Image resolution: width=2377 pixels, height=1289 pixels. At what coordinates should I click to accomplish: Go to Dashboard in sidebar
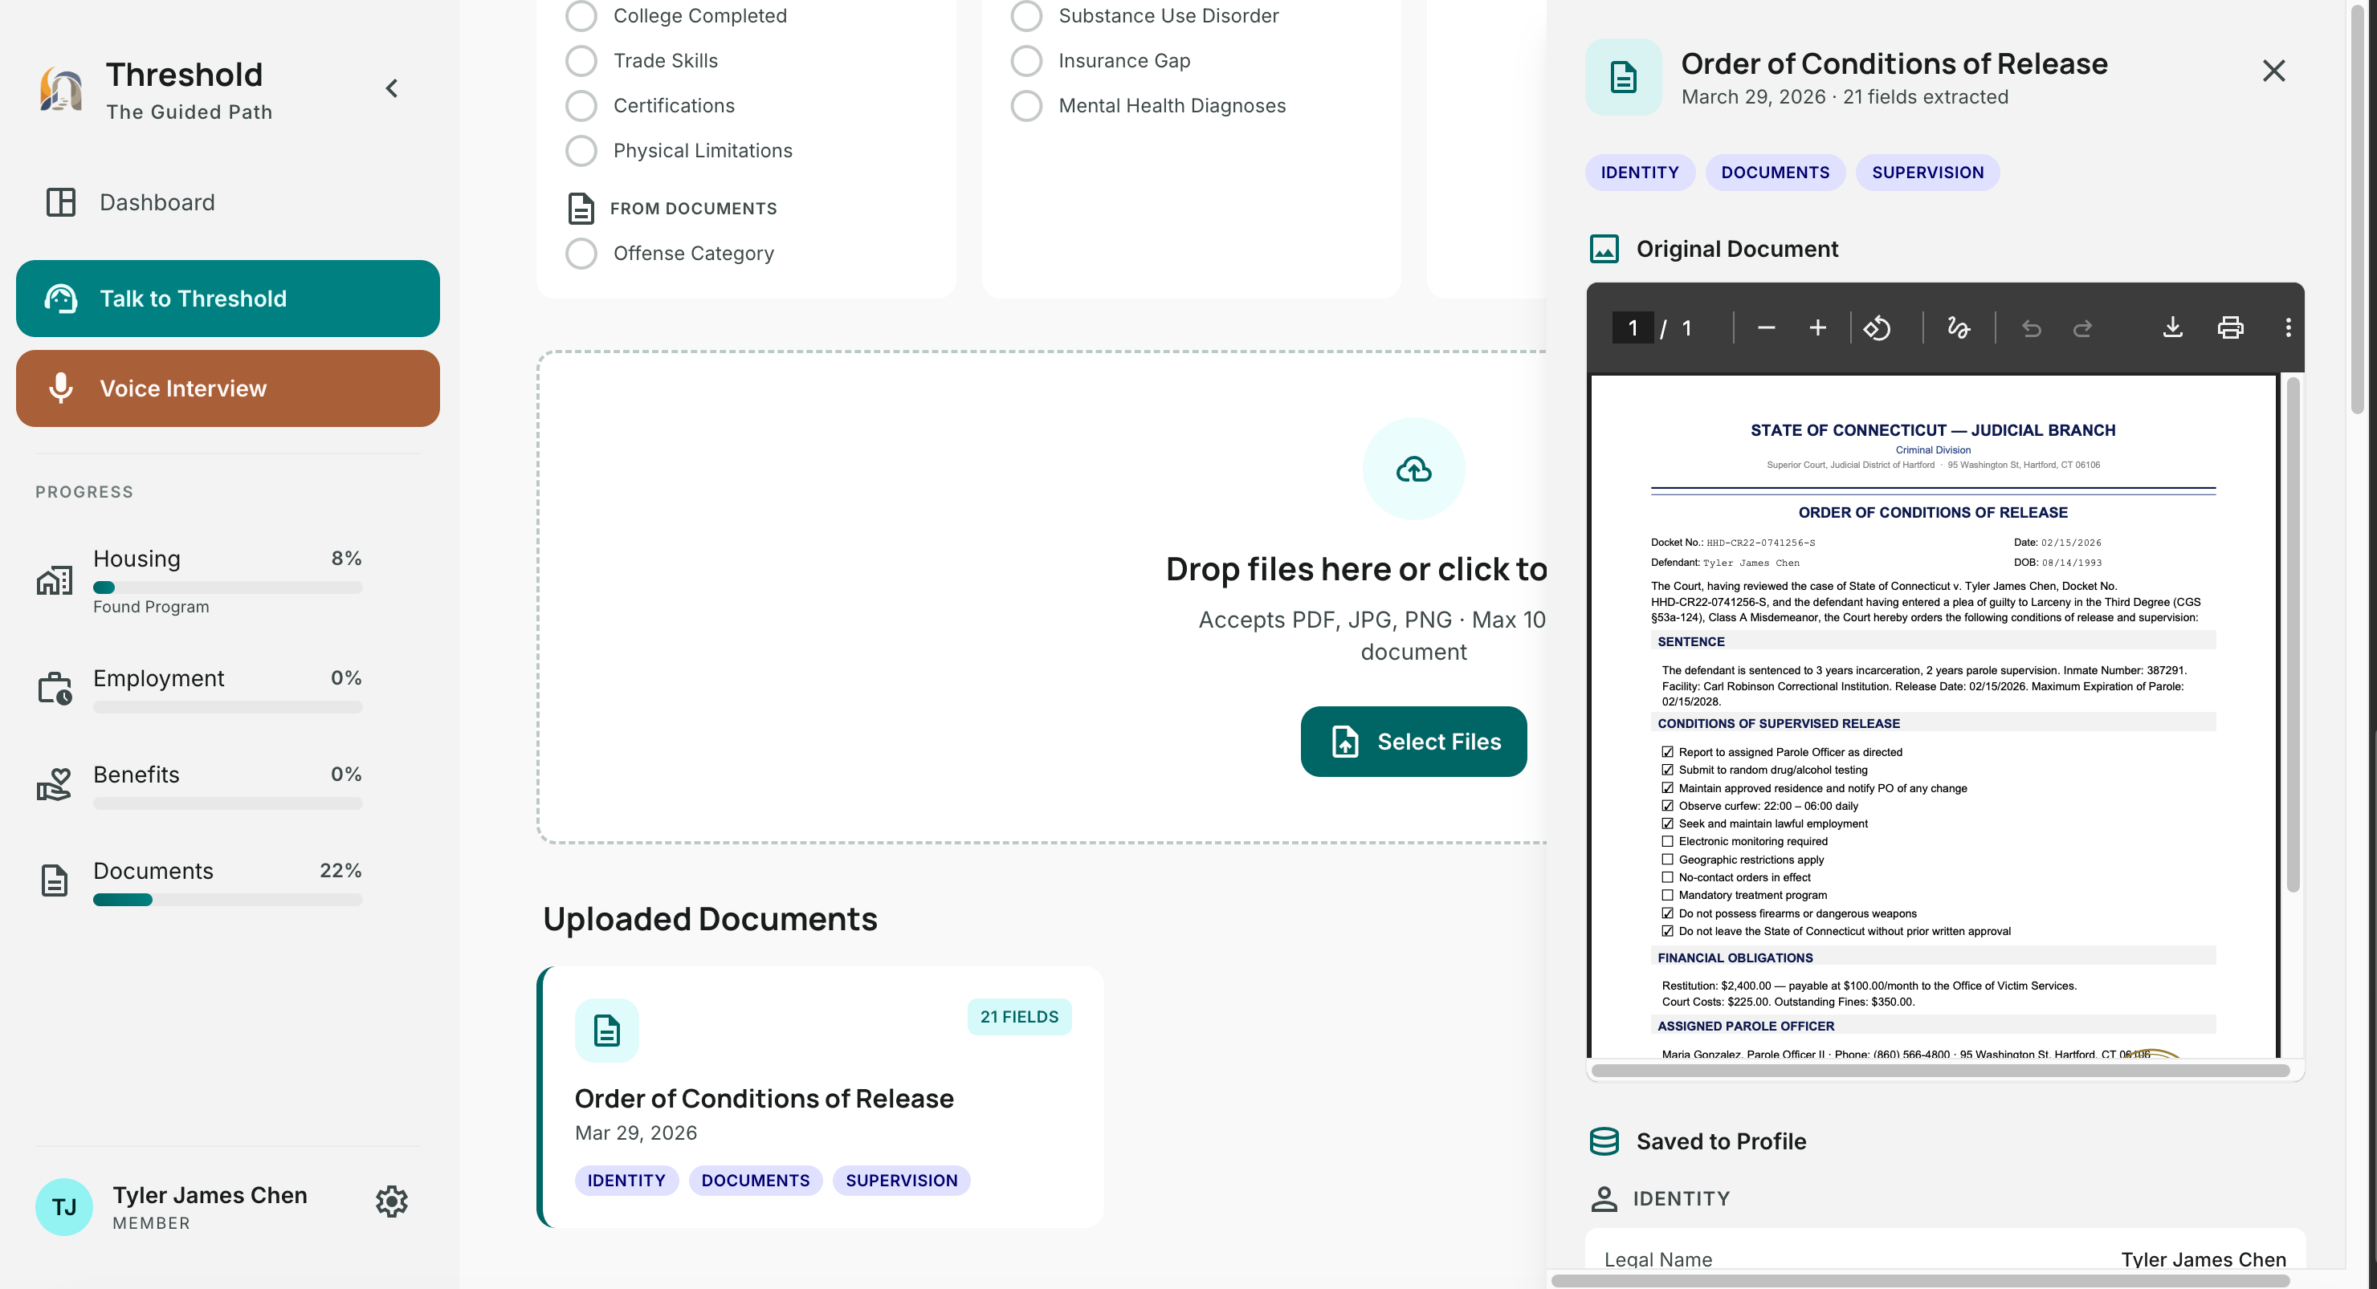[157, 203]
